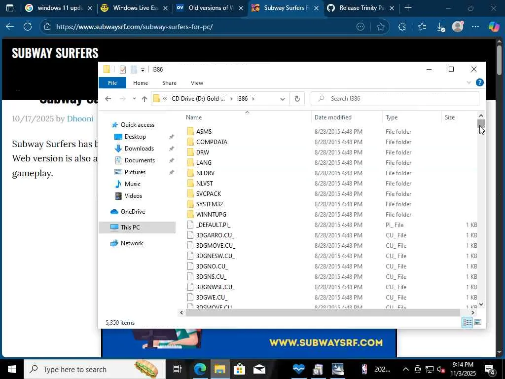Sort files by Type column header
The image size is (505, 379).
[392, 117]
